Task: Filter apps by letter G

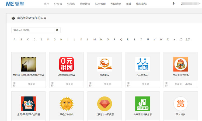Action: click(55, 39)
